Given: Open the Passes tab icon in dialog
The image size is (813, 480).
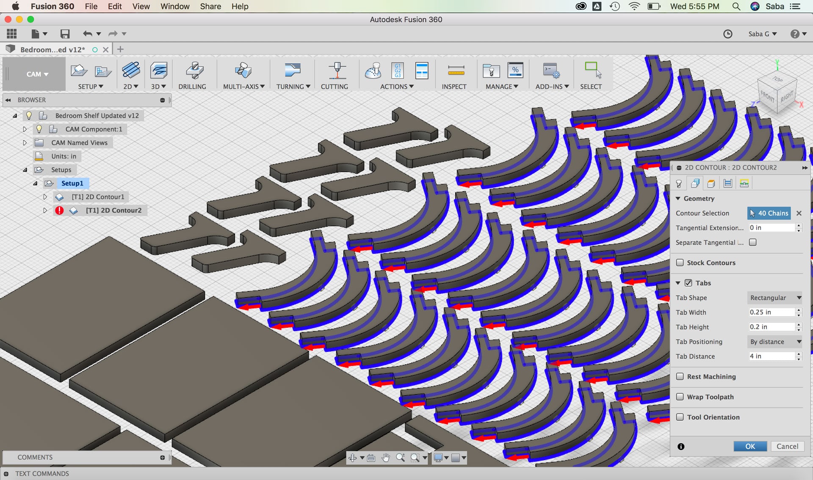Looking at the screenshot, I should click(x=727, y=183).
